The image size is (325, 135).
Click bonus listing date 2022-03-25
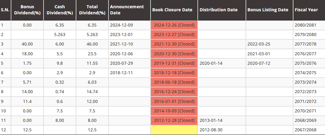point(259,44)
